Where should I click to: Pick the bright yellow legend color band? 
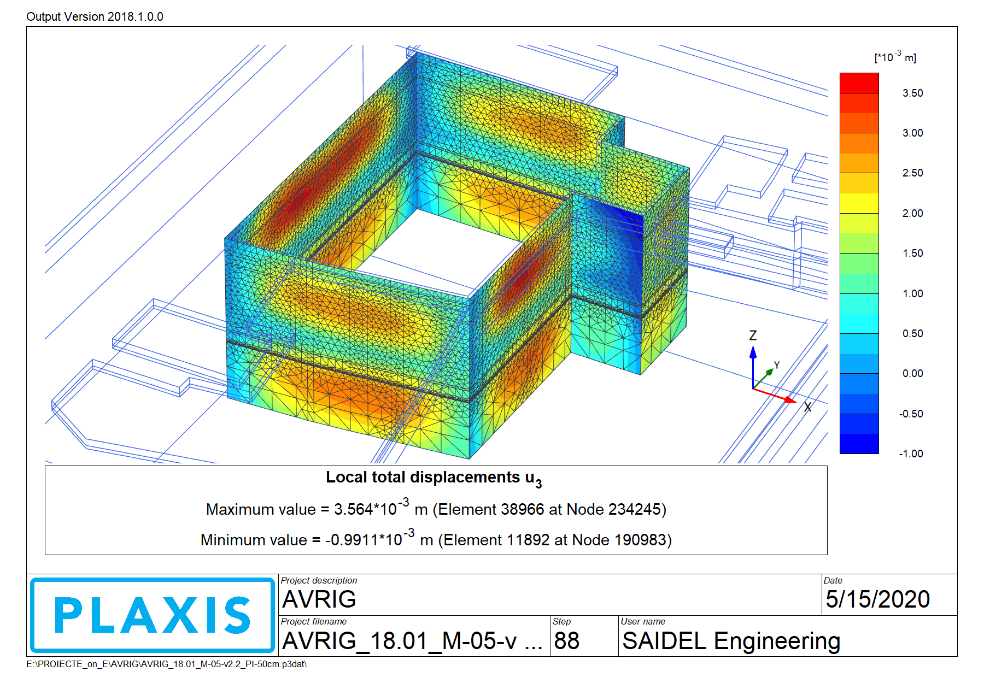click(x=859, y=203)
